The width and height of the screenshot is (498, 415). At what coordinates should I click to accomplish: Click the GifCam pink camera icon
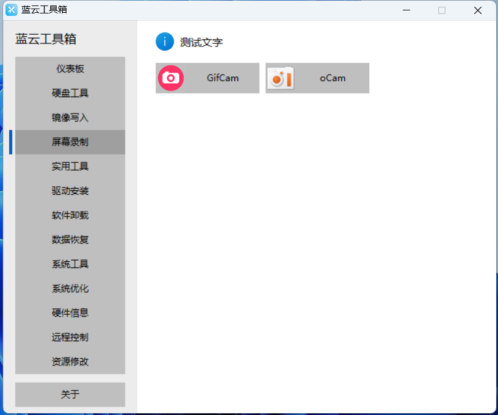[x=171, y=78]
